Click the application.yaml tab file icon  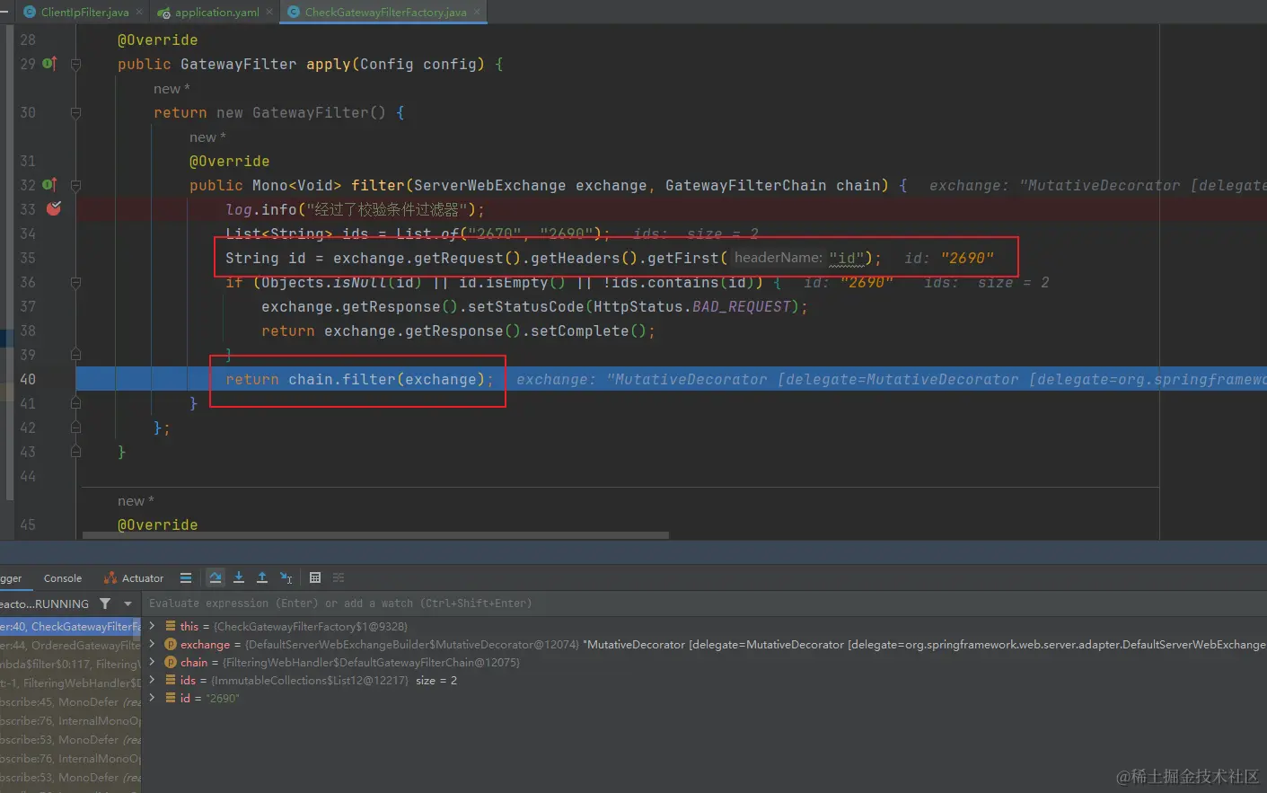[163, 13]
